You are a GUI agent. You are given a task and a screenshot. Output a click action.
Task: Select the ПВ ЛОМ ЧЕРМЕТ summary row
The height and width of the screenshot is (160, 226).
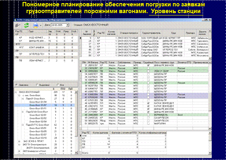pos(46,61)
